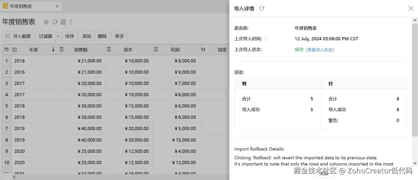This screenshot has height=180, width=418.
Task: Click the 导入数据 button
Action: (x=18, y=36)
